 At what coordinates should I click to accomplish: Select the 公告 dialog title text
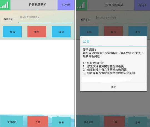[86, 41]
